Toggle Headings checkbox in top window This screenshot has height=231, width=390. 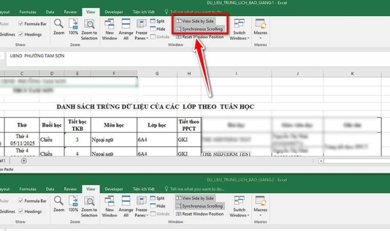point(20,34)
